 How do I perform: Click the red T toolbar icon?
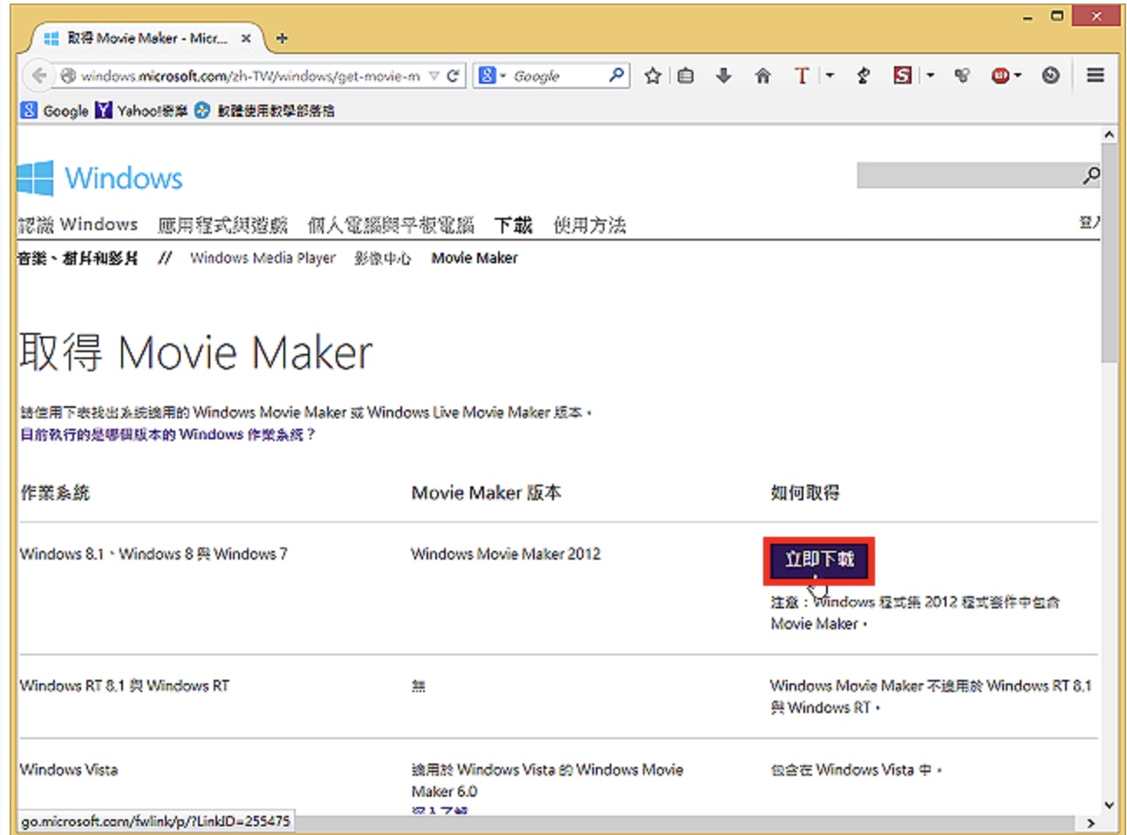[x=802, y=76]
